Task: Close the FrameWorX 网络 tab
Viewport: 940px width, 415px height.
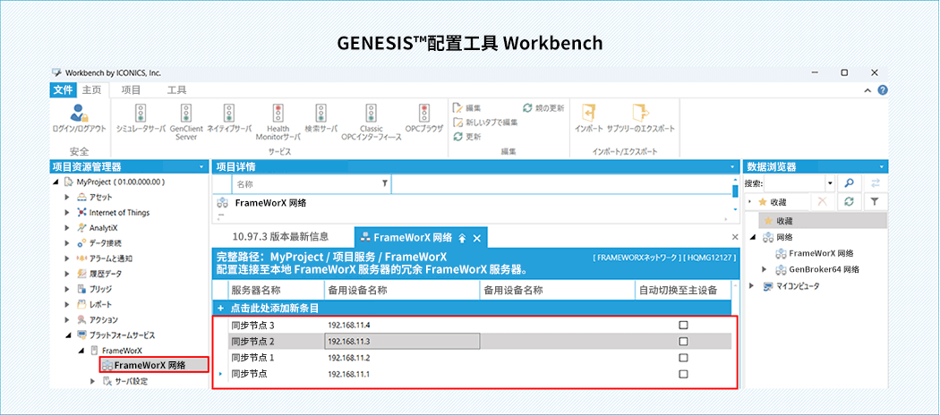Action: 476,238
